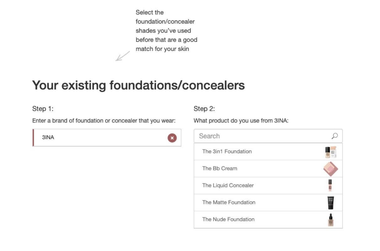Image resolution: width=380 pixels, height=251 pixels.
Task: Clear the 3INA brand entry
Action: [x=172, y=138]
